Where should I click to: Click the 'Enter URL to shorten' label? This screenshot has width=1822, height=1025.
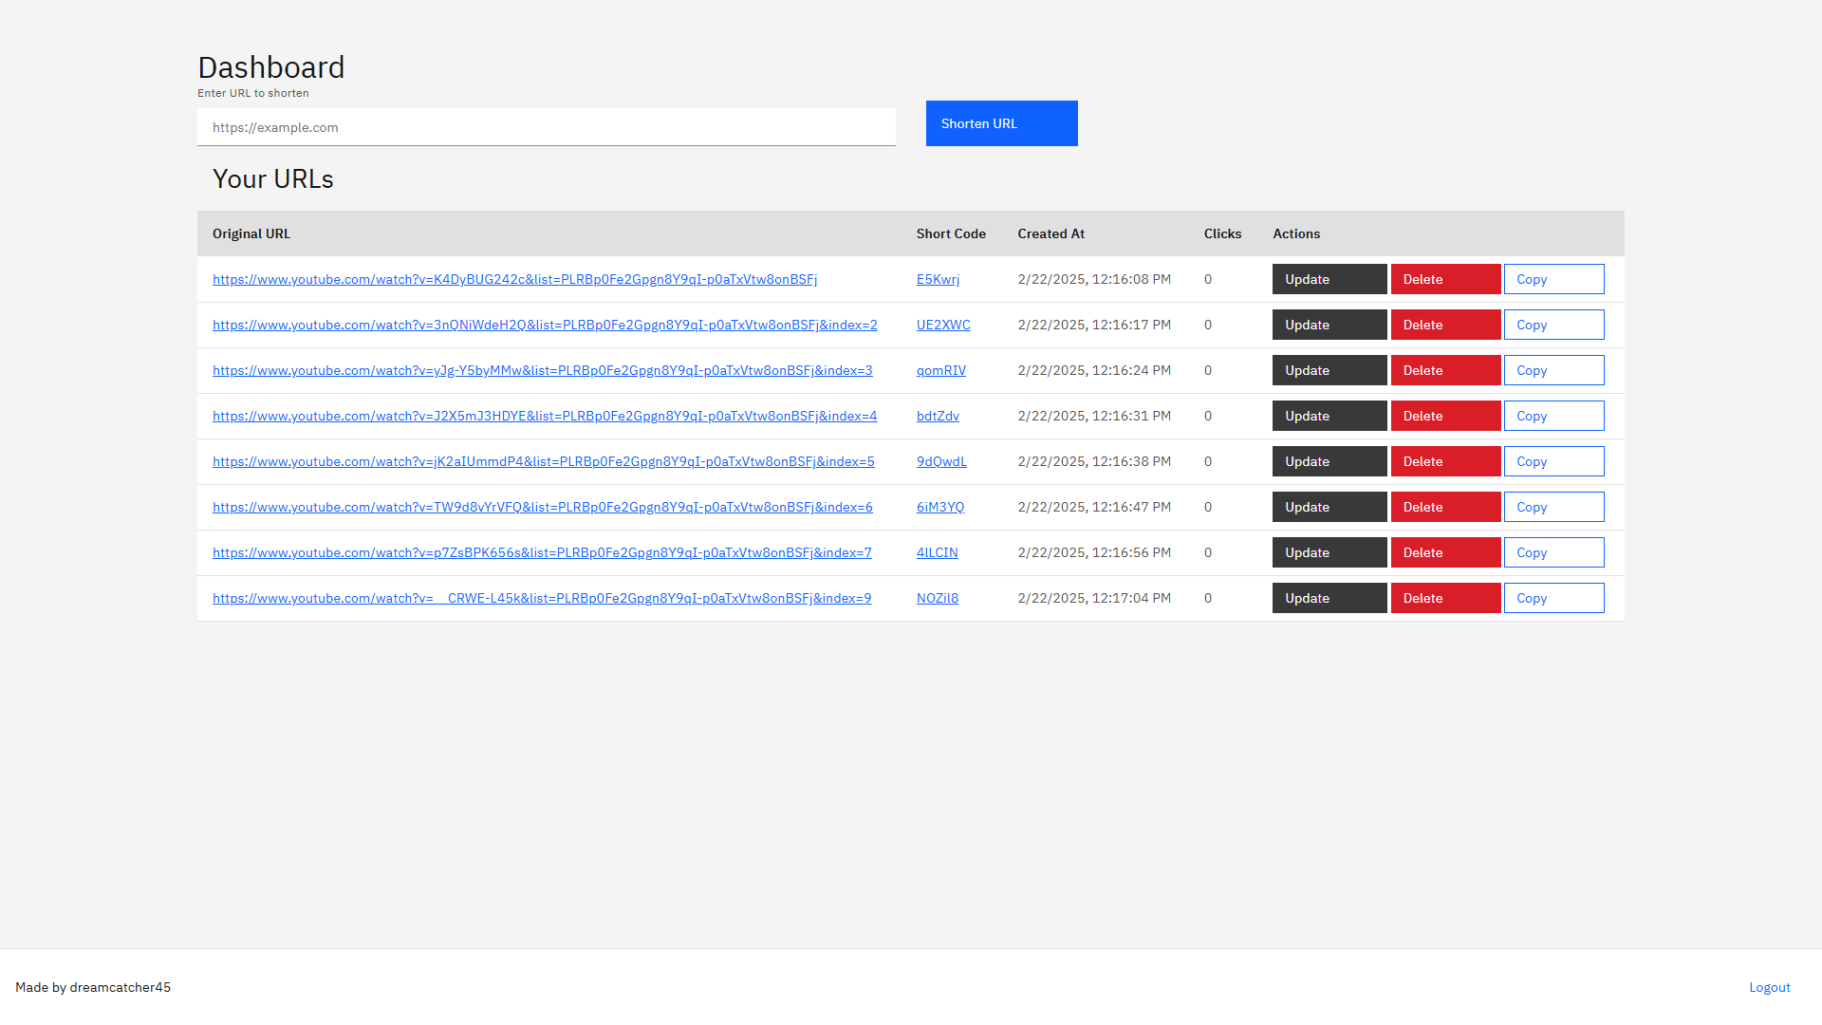coord(253,93)
